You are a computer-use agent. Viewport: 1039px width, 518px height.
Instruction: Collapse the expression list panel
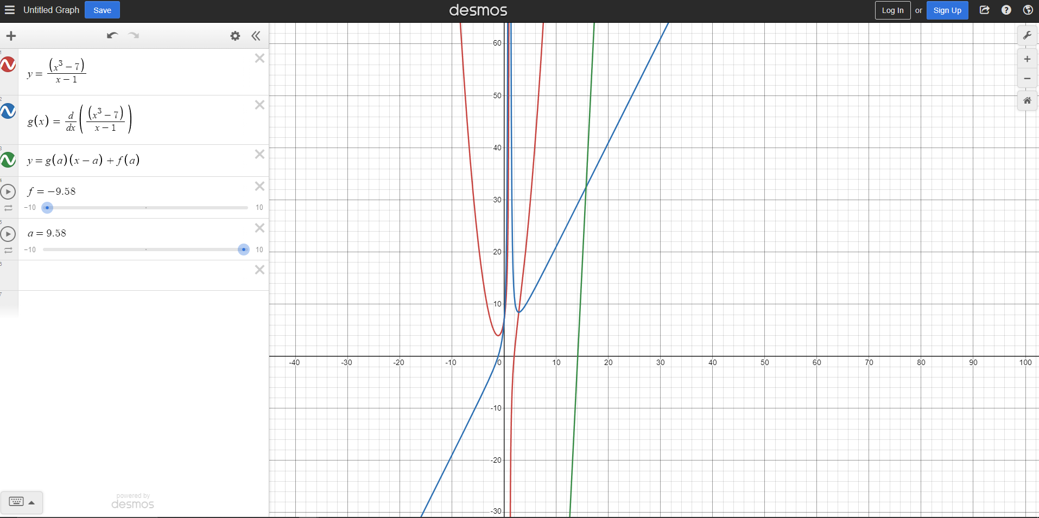tap(256, 36)
